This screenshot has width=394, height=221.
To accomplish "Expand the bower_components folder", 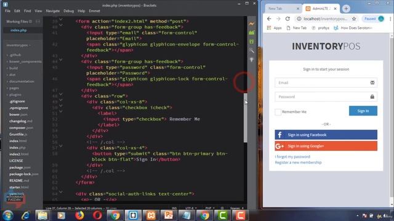I will pos(25,61).
